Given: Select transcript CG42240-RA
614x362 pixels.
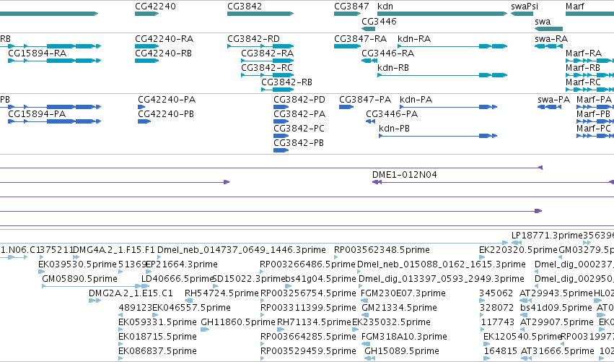Looking at the screenshot, I should [x=164, y=39].
